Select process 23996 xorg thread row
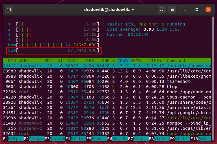This screenshot has width=217, height=144. coord(107,118)
